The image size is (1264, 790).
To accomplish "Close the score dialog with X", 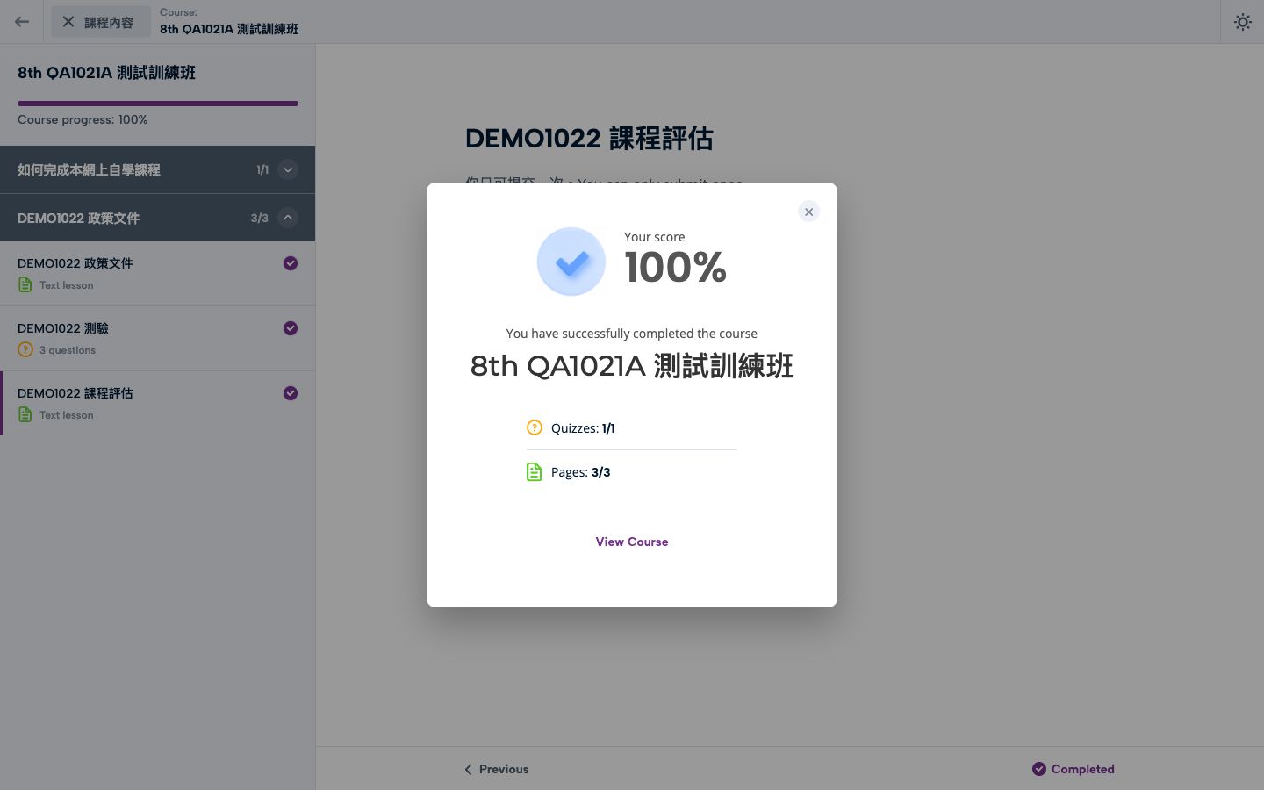I will pyautogui.click(x=808, y=212).
